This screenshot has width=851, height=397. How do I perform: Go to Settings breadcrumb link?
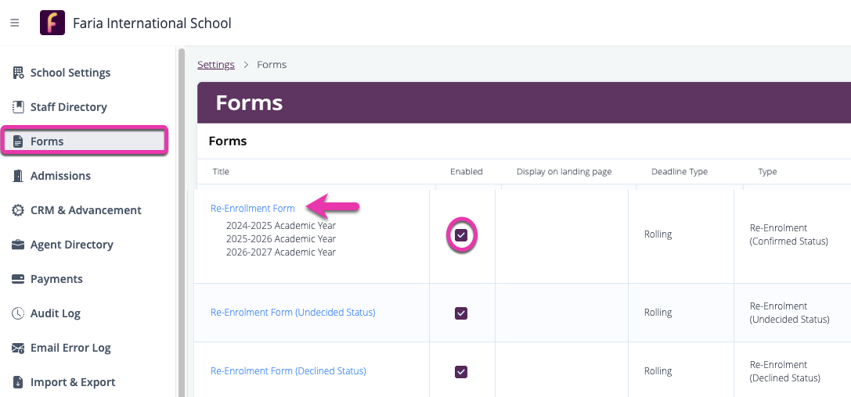[x=216, y=65]
